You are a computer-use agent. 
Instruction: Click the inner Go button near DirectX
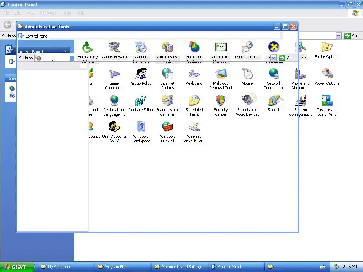[x=285, y=58]
